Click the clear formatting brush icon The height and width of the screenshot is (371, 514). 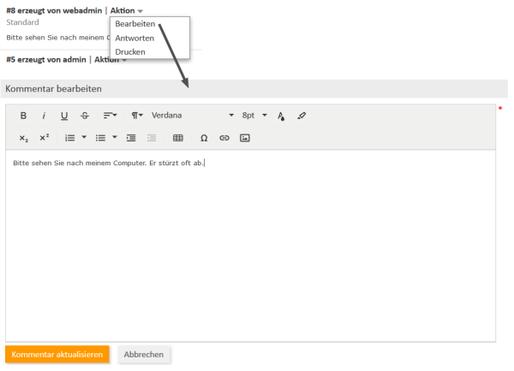(302, 116)
